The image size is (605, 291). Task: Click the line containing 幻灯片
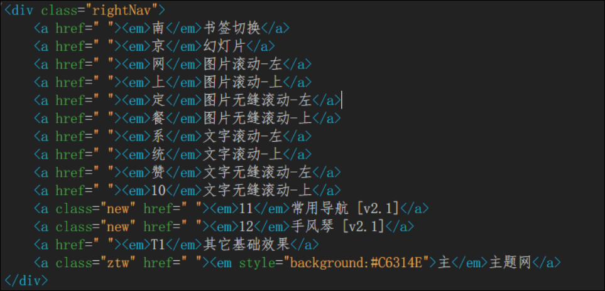(155, 46)
